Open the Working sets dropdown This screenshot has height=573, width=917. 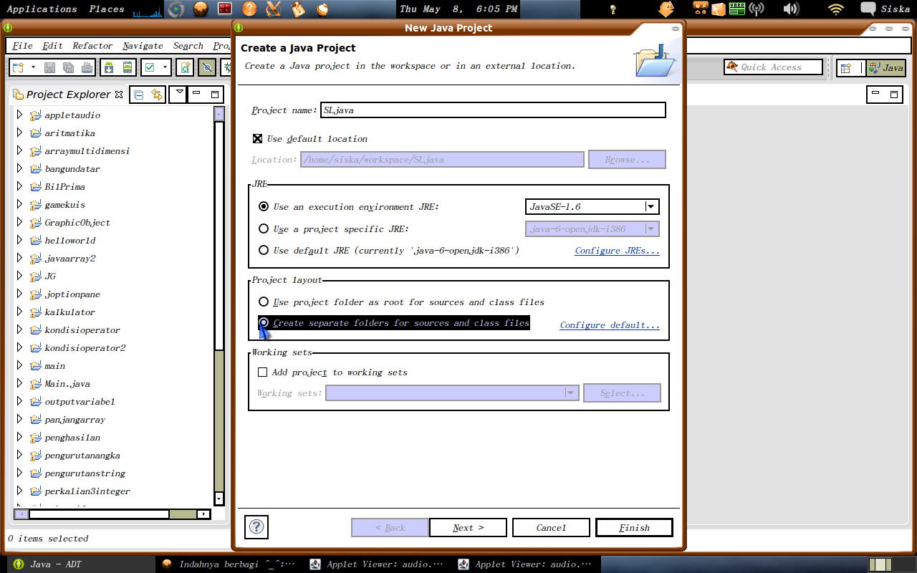[570, 393]
